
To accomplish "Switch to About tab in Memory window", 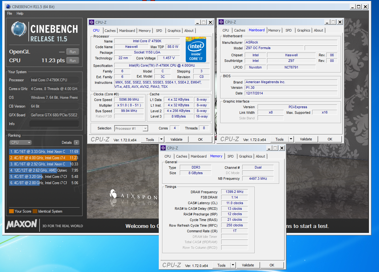I will [260, 156].
